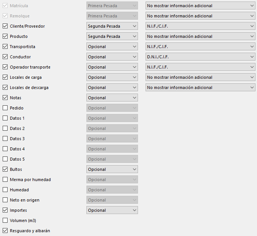The width and height of the screenshot is (257, 236).
Task: Open Matrícula additional information dropdown
Action: [200, 6]
